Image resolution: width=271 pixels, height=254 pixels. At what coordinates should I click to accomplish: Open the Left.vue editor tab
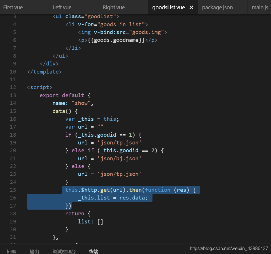(x=62, y=7)
